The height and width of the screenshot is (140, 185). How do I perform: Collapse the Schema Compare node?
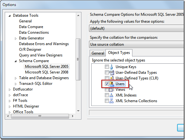[x=16, y=61]
